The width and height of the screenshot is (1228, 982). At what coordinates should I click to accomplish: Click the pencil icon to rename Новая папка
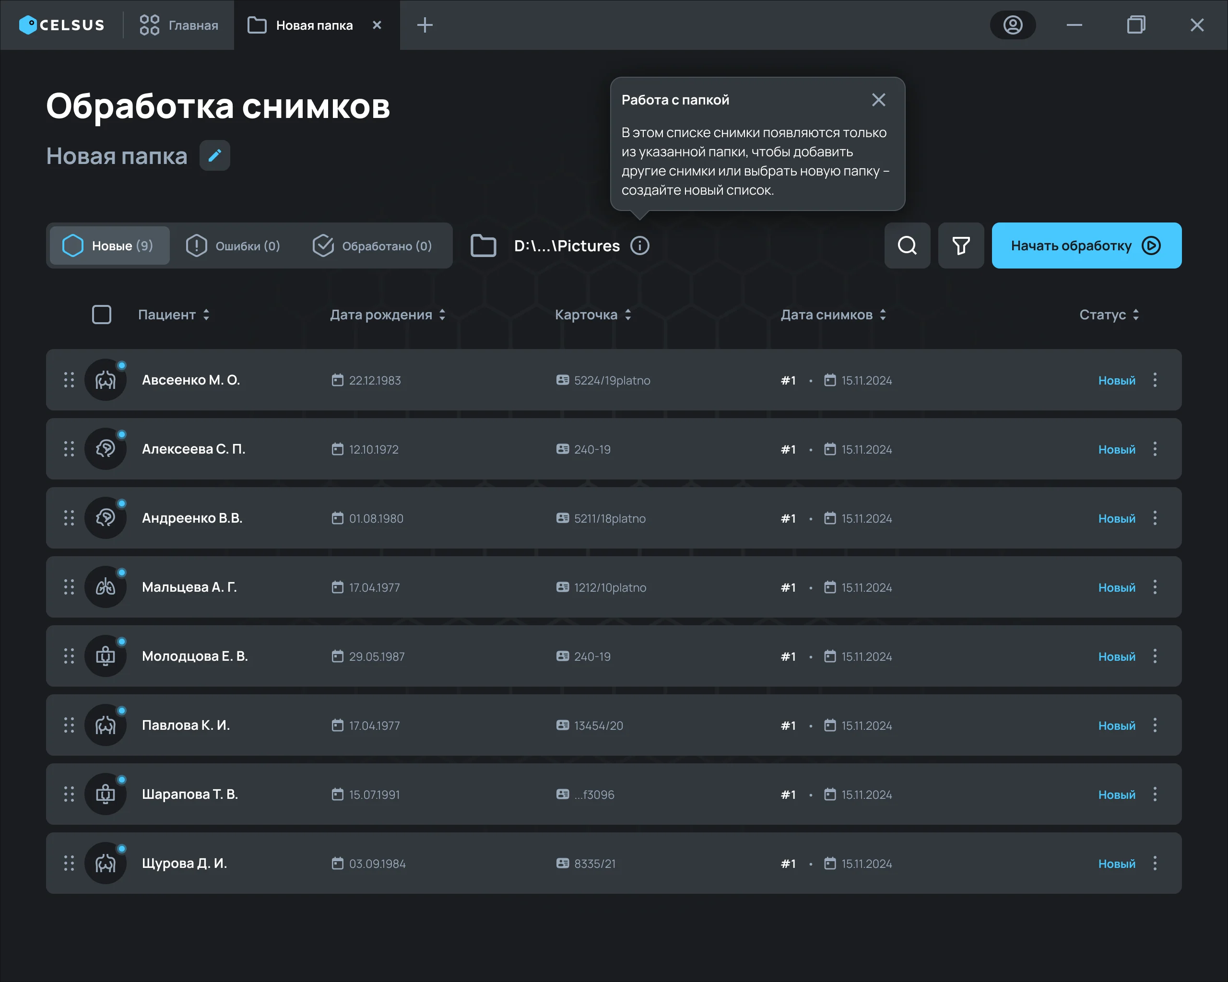[215, 155]
